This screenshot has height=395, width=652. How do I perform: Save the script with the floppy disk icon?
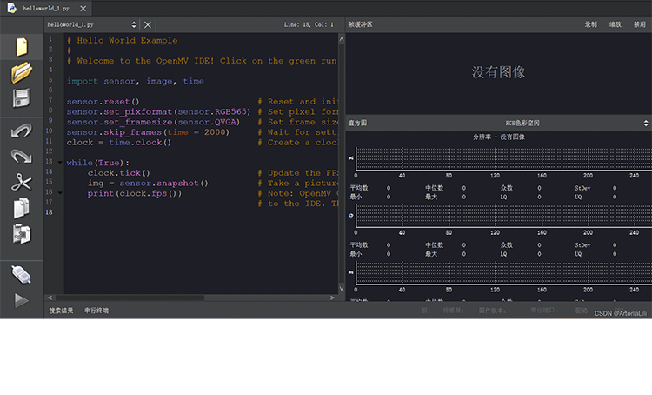22,98
